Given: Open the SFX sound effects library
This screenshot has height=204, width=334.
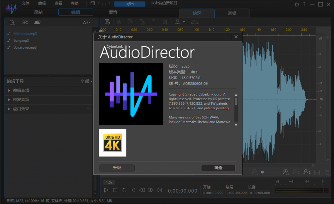Looking at the screenshot, I should [25, 22].
